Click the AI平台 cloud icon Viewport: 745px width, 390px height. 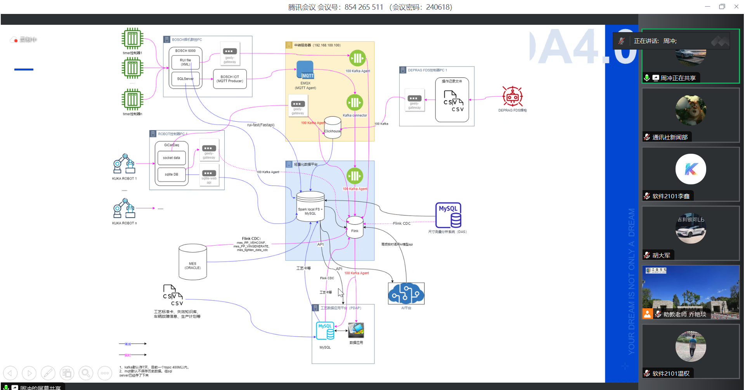click(406, 294)
